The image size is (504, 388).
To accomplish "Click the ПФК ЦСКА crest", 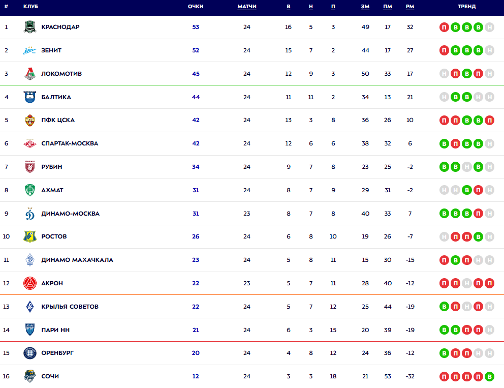I will click(x=30, y=120).
